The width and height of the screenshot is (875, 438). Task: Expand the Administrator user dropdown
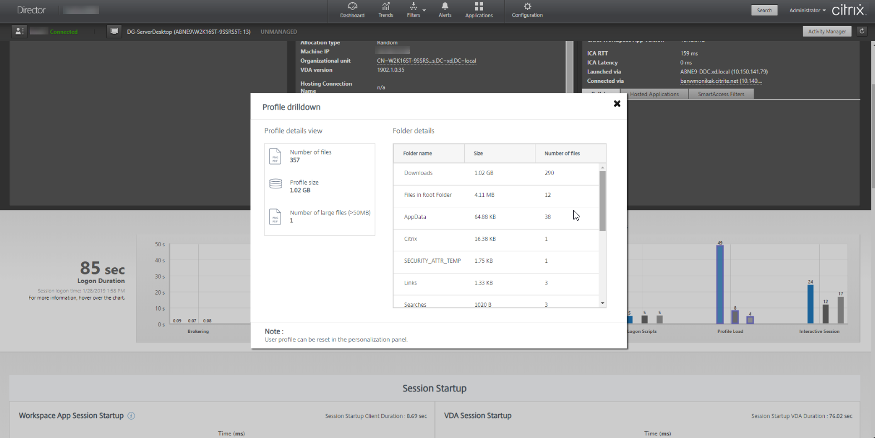point(807,11)
